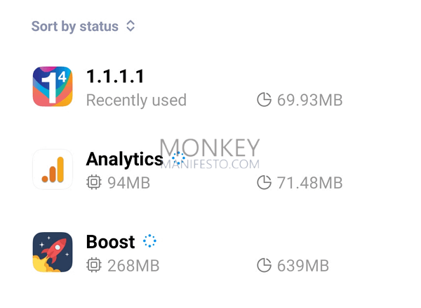The width and height of the screenshot is (421, 308).
Task: Select the 1.1.1.1 app name
Action: point(116,76)
